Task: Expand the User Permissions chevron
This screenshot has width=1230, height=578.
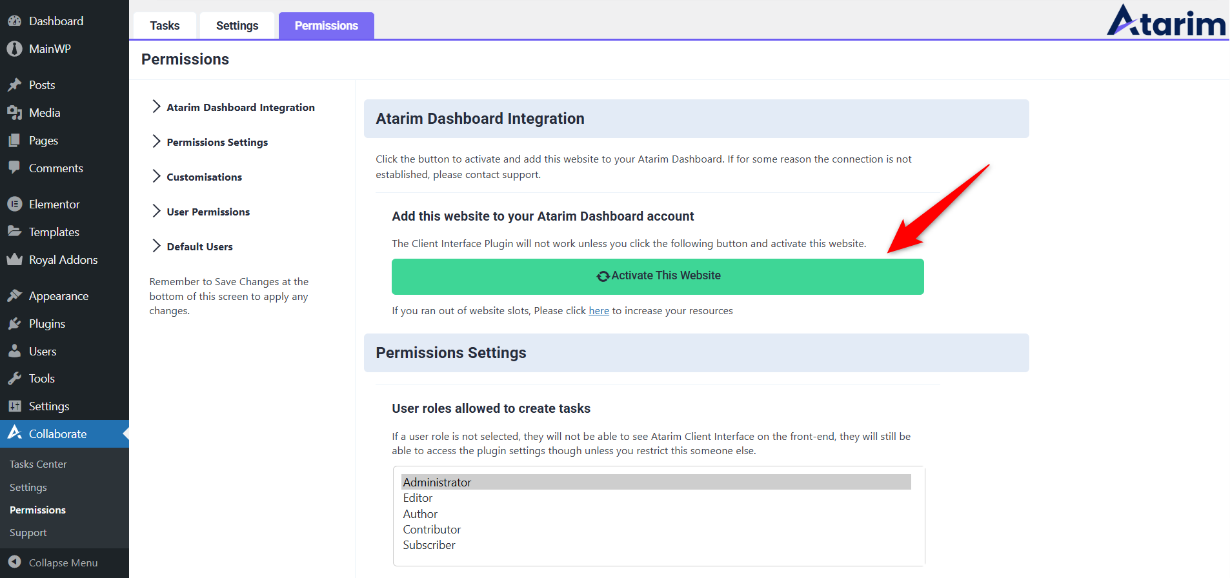Action: 156,211
